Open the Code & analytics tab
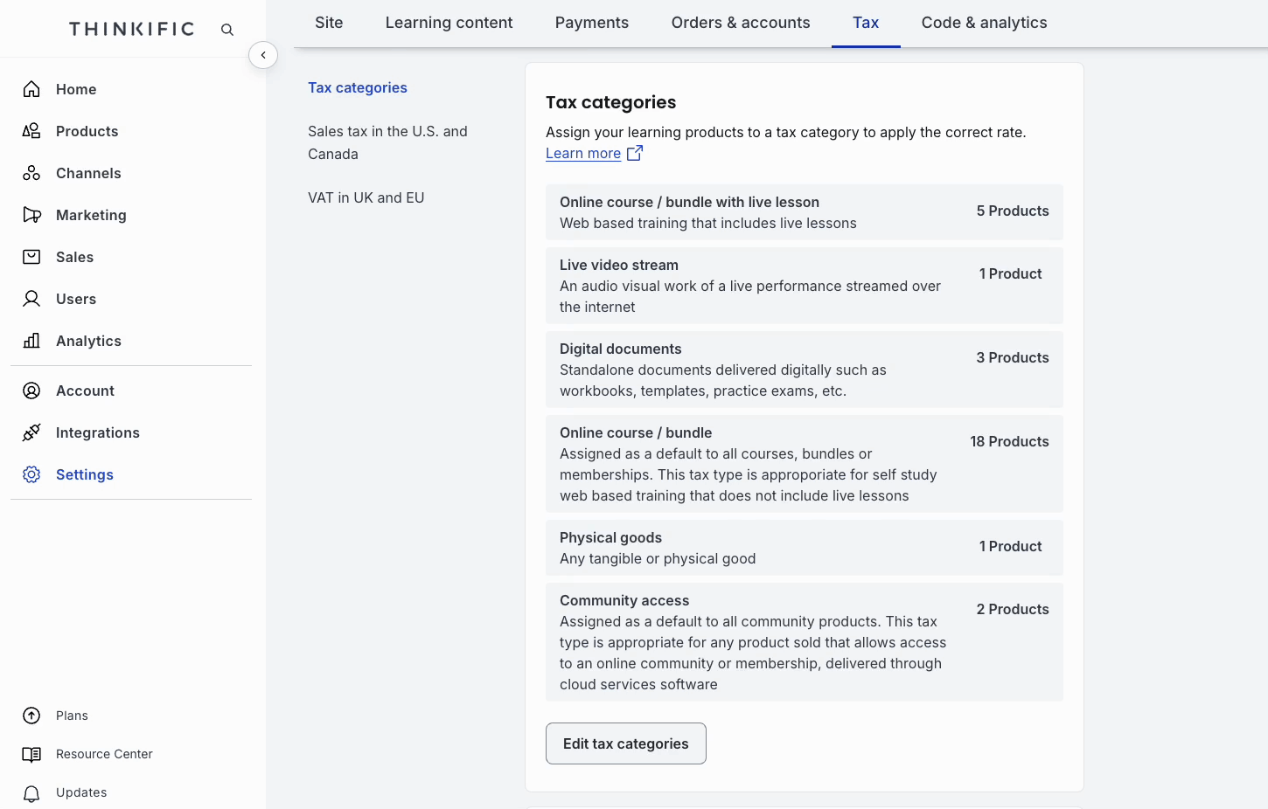The width and height of the screenshot is (1268, 809). tap(984, 23)
